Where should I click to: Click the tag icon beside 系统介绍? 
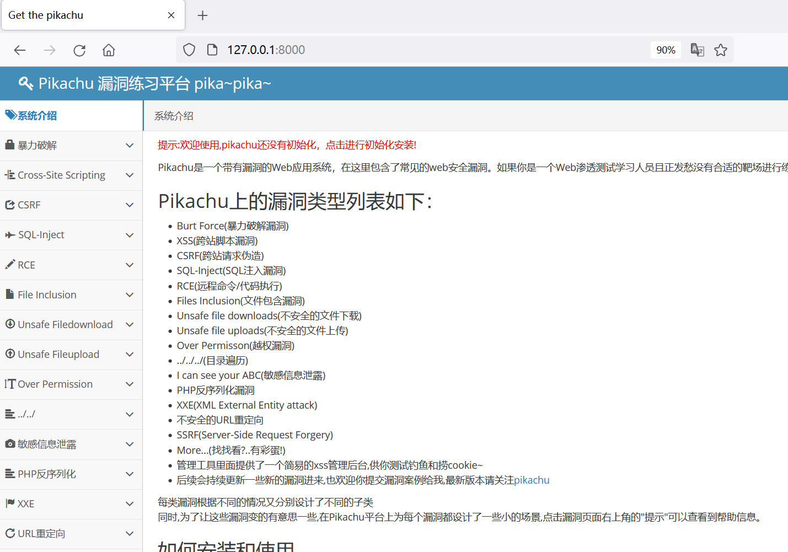point(10,115)
